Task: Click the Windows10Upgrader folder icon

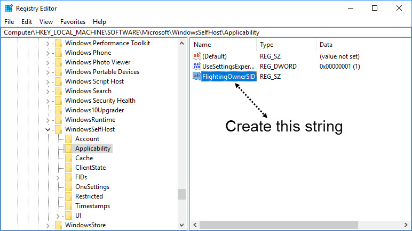Action: pyautogui.click(x=59, y=110)
